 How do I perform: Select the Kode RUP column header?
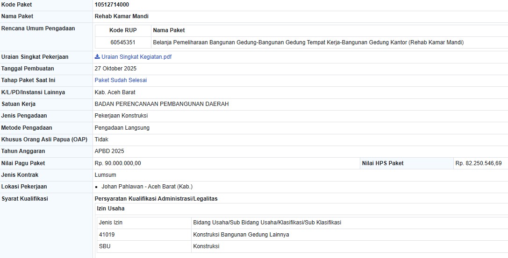point(123,30)
